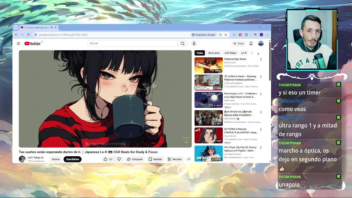Open the CYPHER VOL6 thumbnail
Viewport: 352px width, 198px height.
tap(208, 118)
